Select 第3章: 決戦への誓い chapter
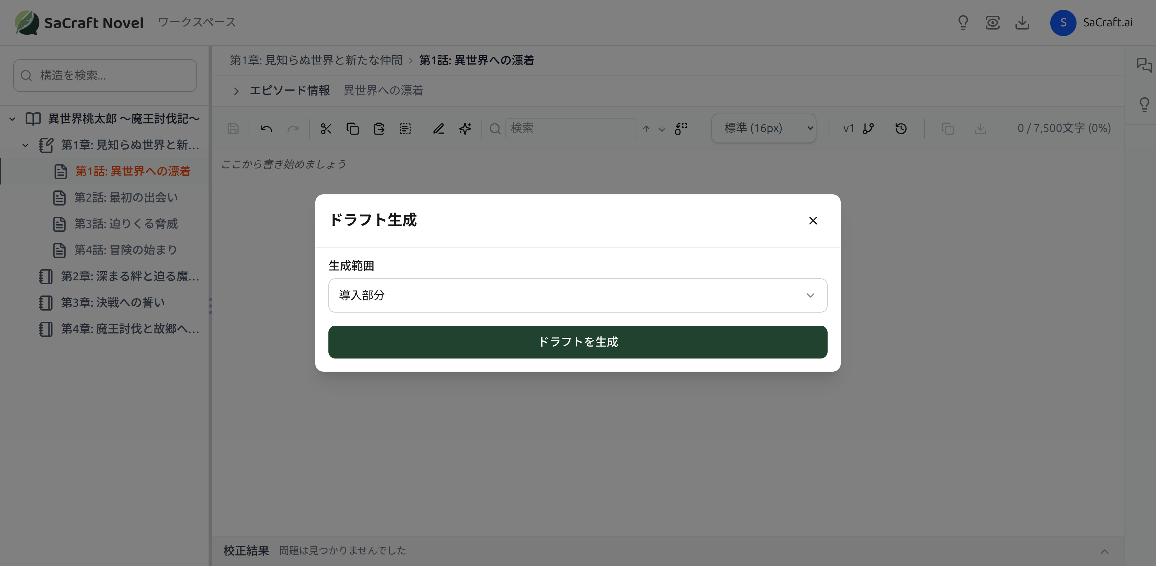 pos(112,303)
